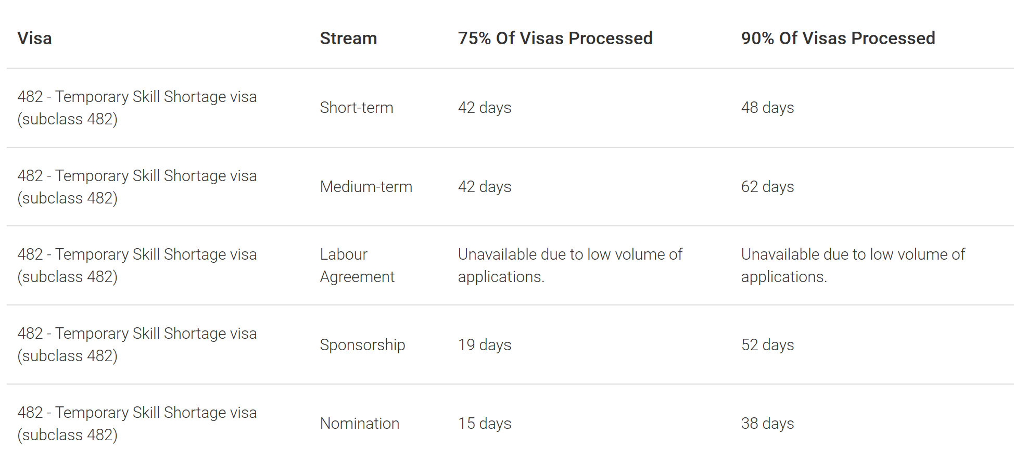Click the Labour Agreement 75% "Unavailable" cell

coord(569,265)
